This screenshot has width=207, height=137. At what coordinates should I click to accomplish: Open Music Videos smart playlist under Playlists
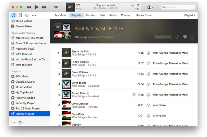click(30, 87)
